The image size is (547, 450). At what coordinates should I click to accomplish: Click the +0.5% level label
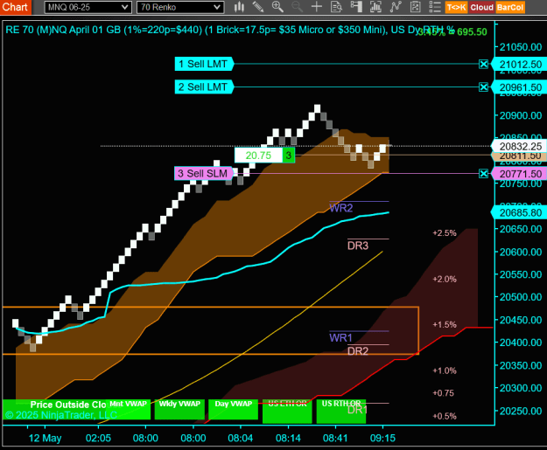(x=445, y=416)
